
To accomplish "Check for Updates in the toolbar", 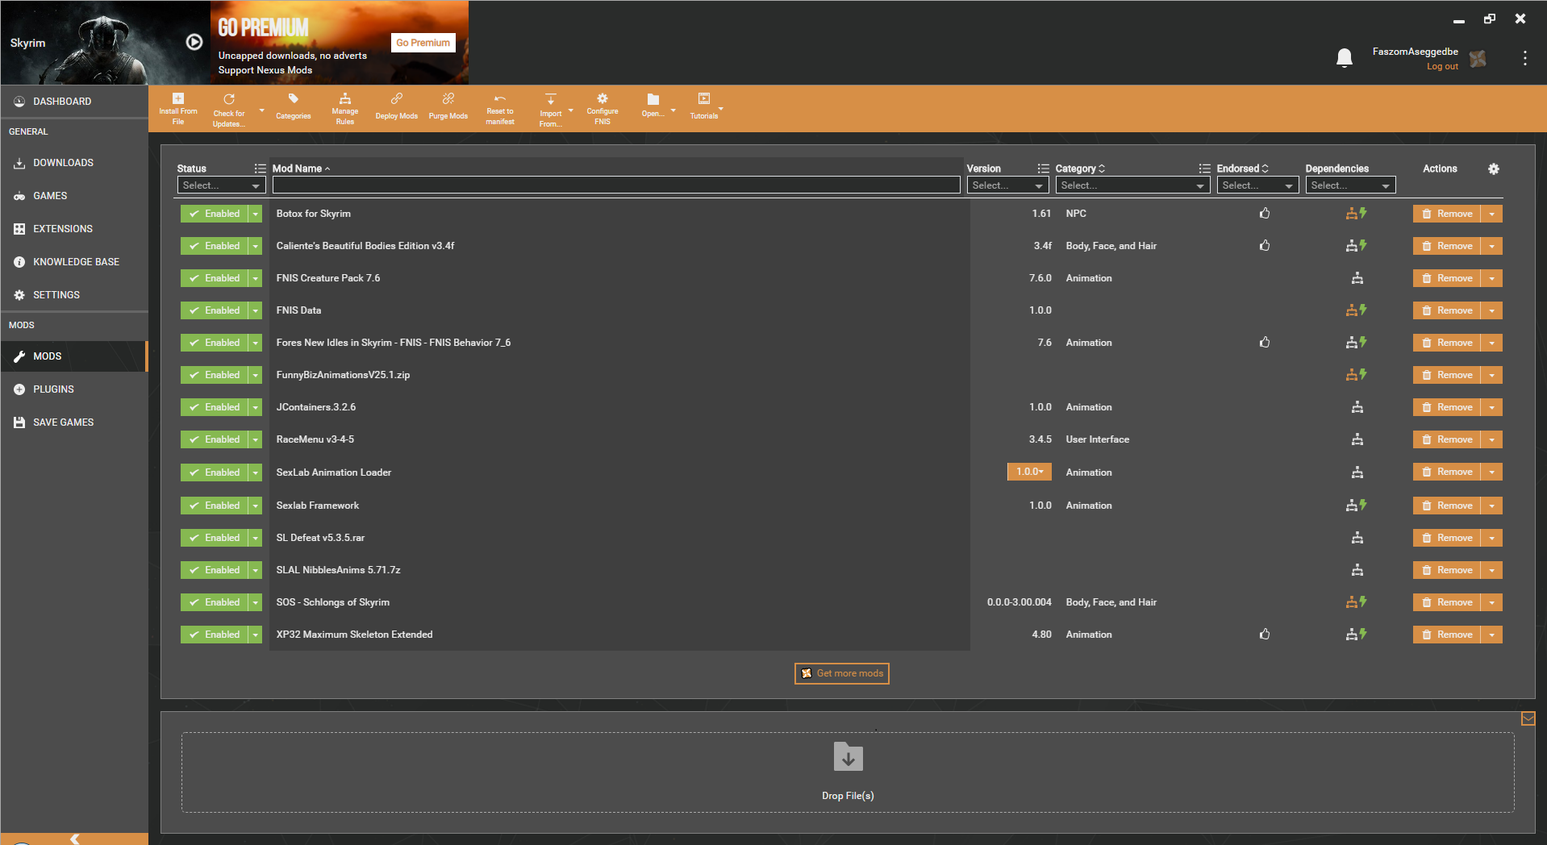I will coord(229,109).
